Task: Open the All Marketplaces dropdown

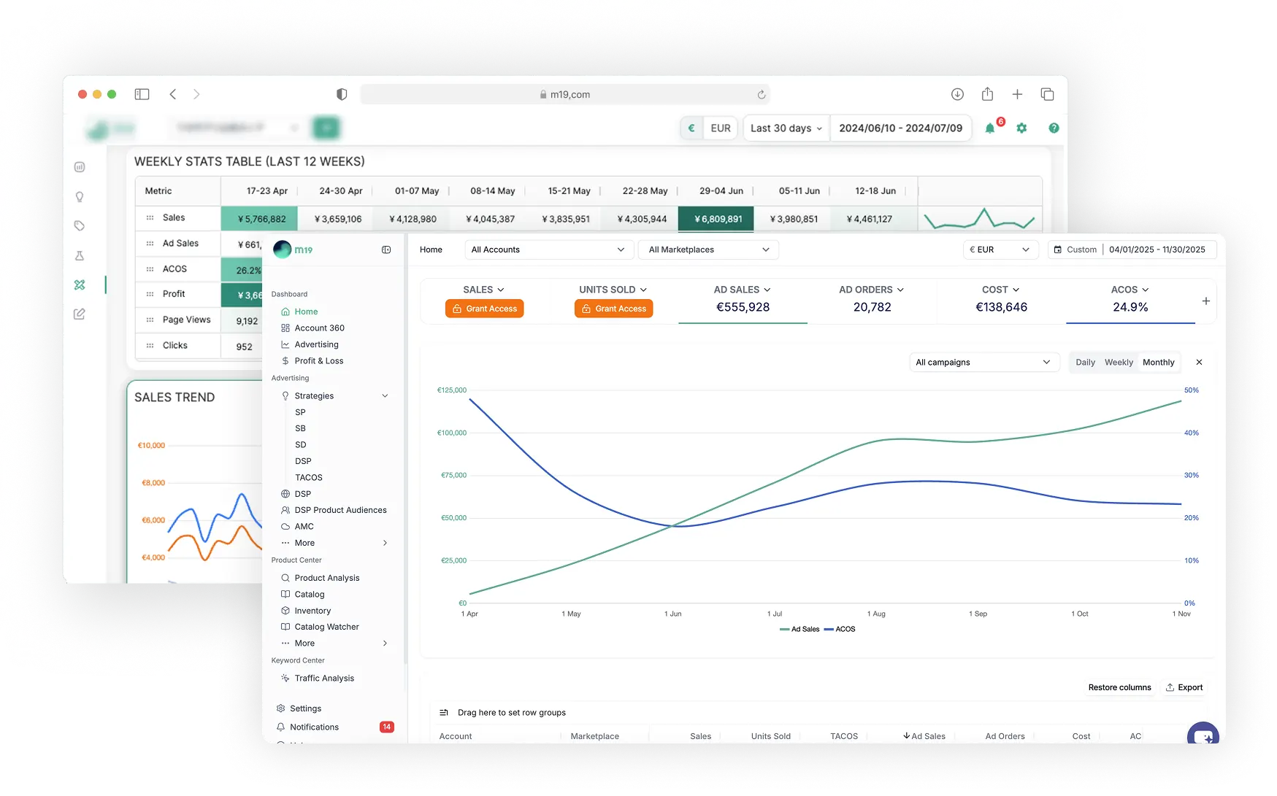Action: [708, 250]
